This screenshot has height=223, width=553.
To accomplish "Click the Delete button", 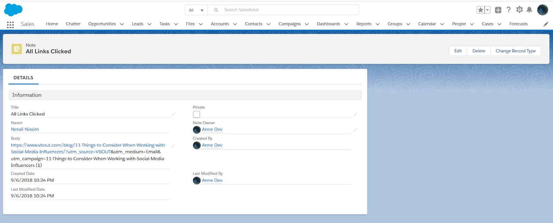I will click(x=479, y=51).
